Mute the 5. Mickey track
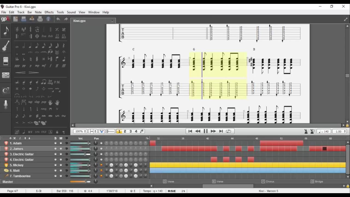 point(61,165)
